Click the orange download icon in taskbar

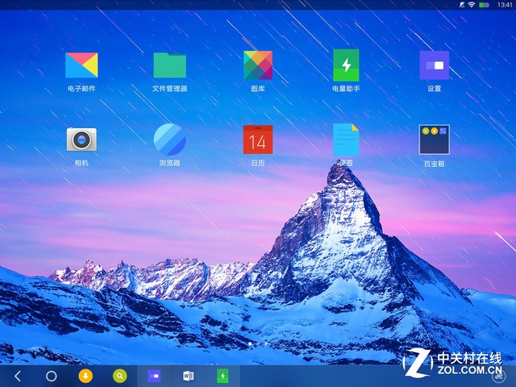(85, 376)
